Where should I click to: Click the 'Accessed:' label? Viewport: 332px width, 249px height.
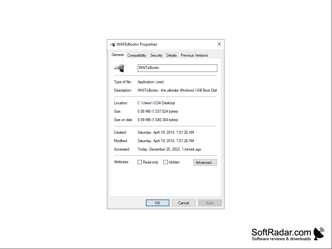click(x=122, y=150)
